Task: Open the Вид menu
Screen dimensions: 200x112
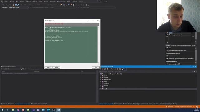Action: [17, 2]
